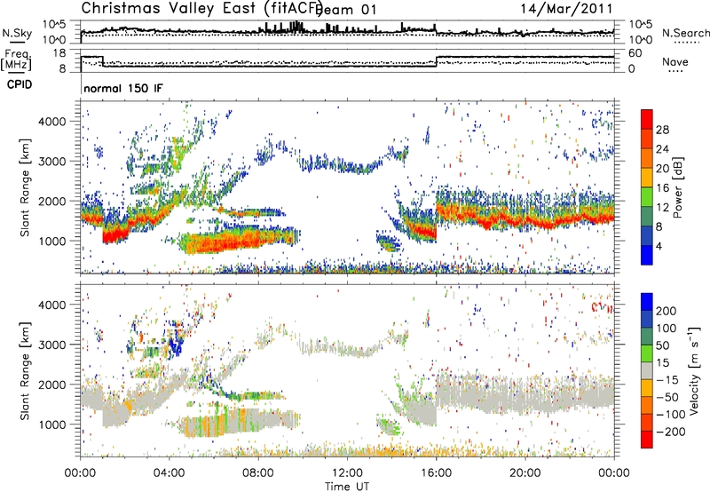This screenshot has width=710, height=492.
Task: Click the blue velocity patch near 04:00 at 3000 km
Action: coord(176,345)
